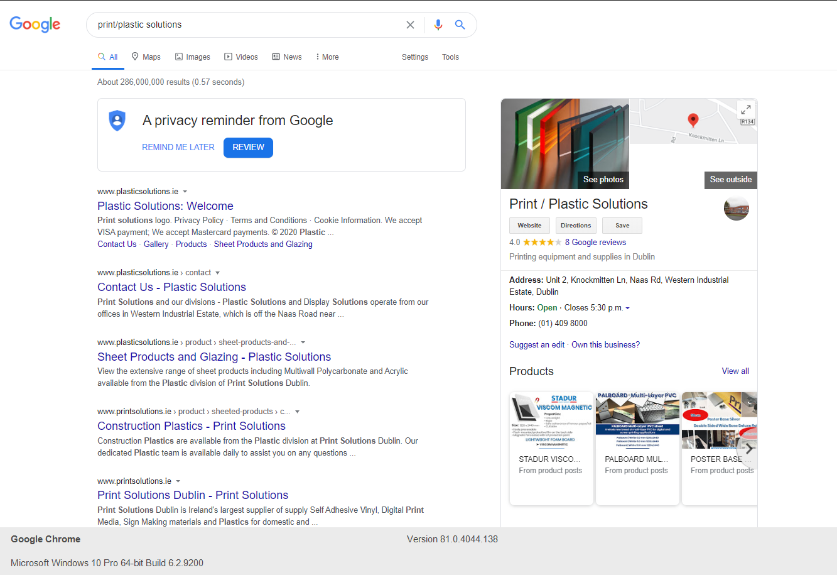Screen dimensions: 837x575
Task: Open the Contact Us sitelink
Action: [x=117, y=244]
